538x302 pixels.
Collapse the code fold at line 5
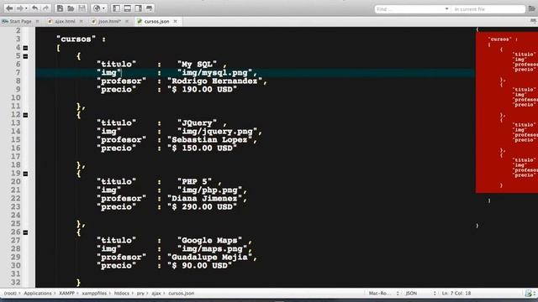pos(25,56)
